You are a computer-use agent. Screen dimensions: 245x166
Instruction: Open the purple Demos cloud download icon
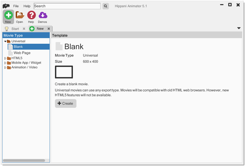point(43,15)
